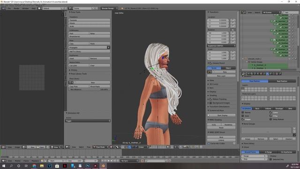Adjust the Mix Influence slider
300x169 pixels.
89,90
